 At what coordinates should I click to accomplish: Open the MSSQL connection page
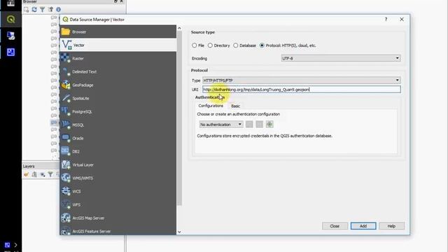coord(118,125)
